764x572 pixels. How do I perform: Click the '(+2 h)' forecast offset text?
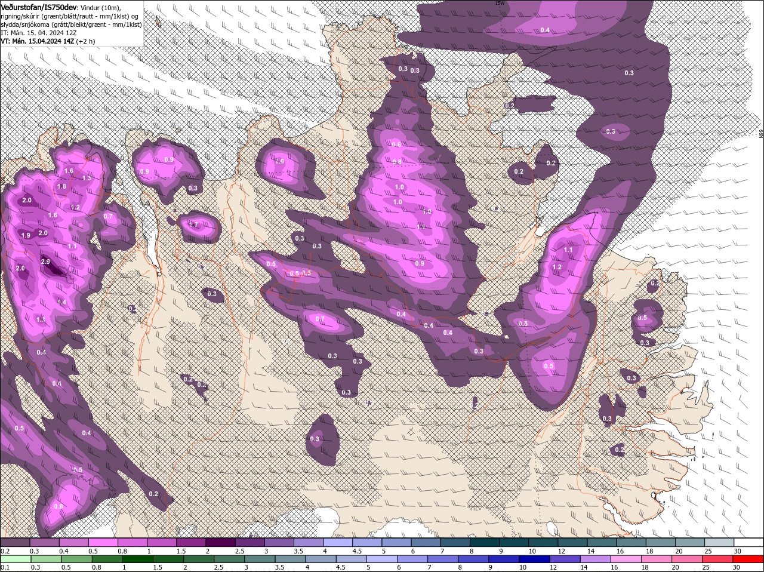(85, 41)
